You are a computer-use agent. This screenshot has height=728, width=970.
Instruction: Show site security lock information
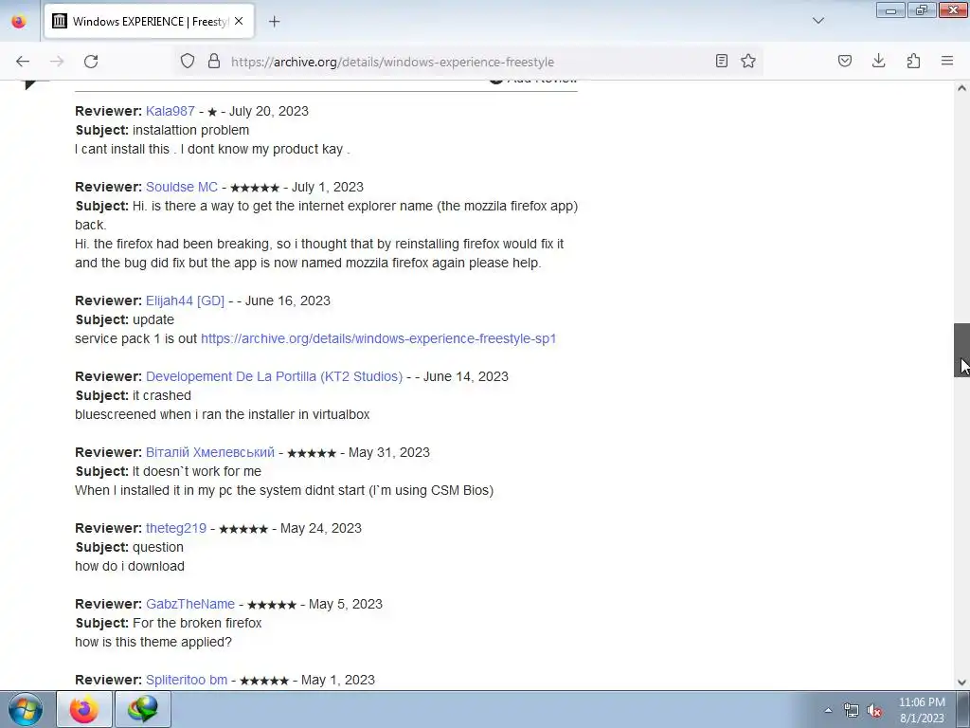coord(214,62)
